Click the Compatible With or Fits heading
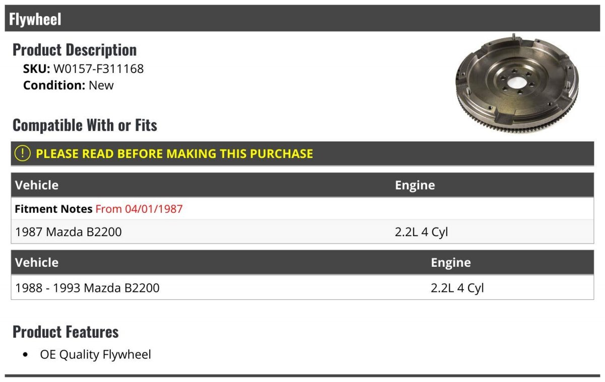The height and width of the screenshot is (382, 605). click(x=85, y=125)
